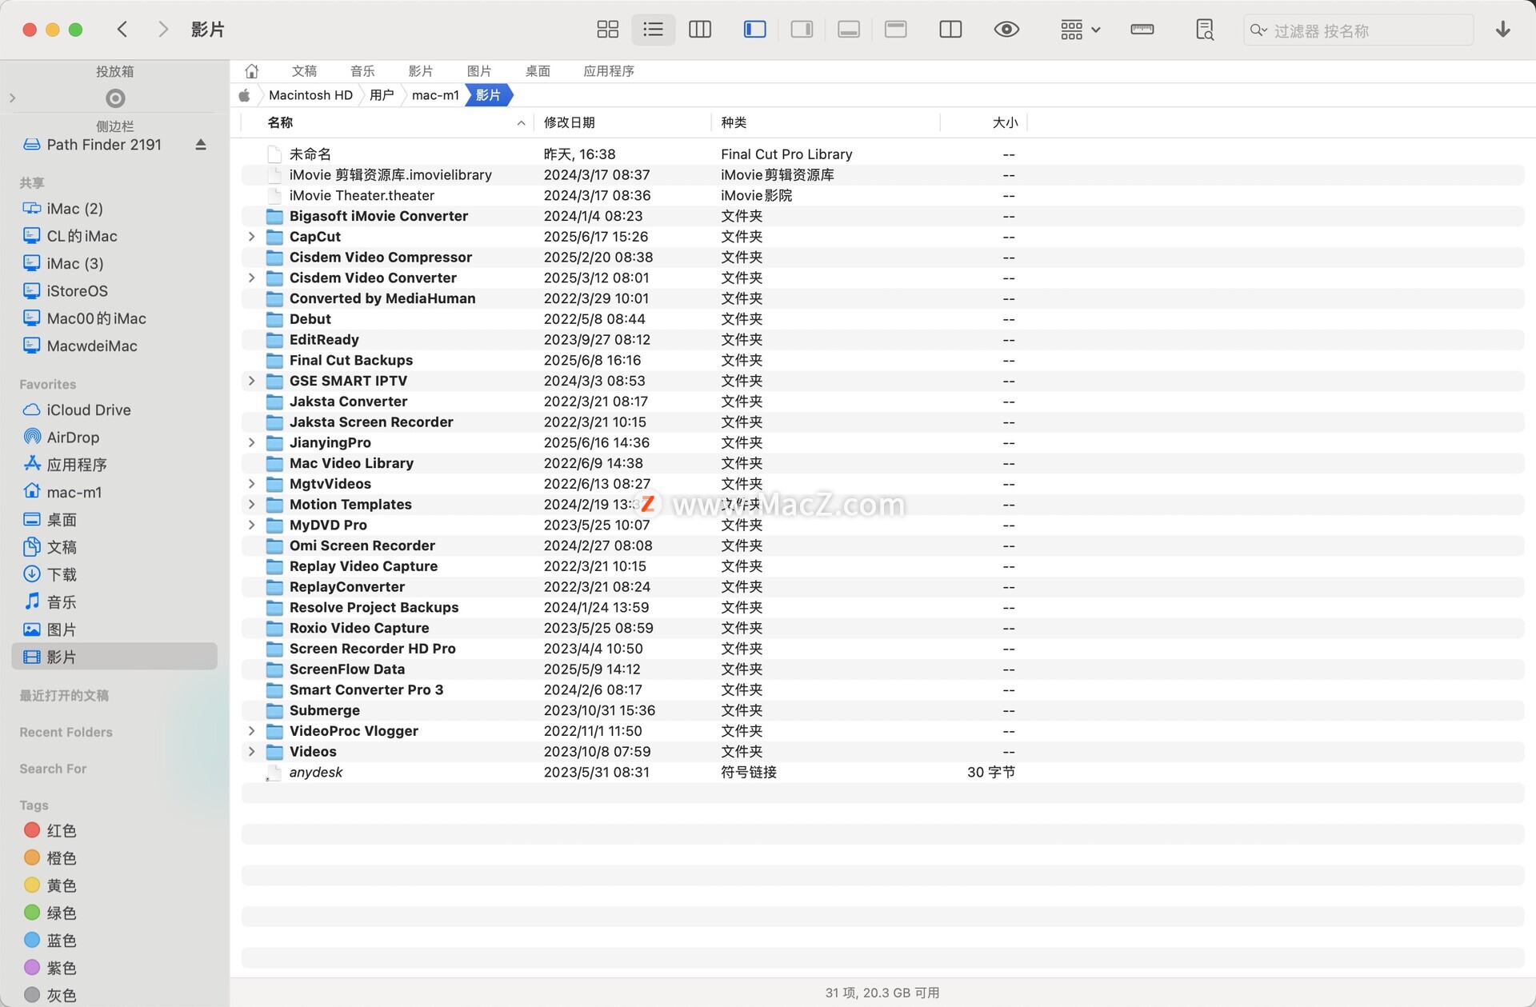Sort by 种类 column header
The image size is (1536, 1007).
734,122
